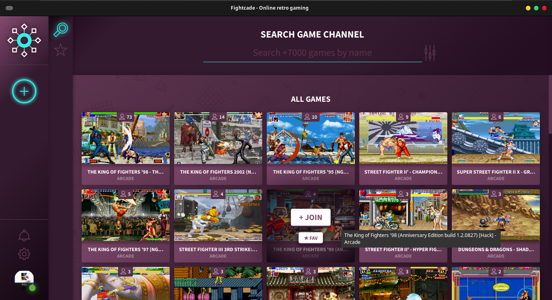This screenshot has height=300, width=552.
Task: Click the search games by name field
Action: point(312,53)
